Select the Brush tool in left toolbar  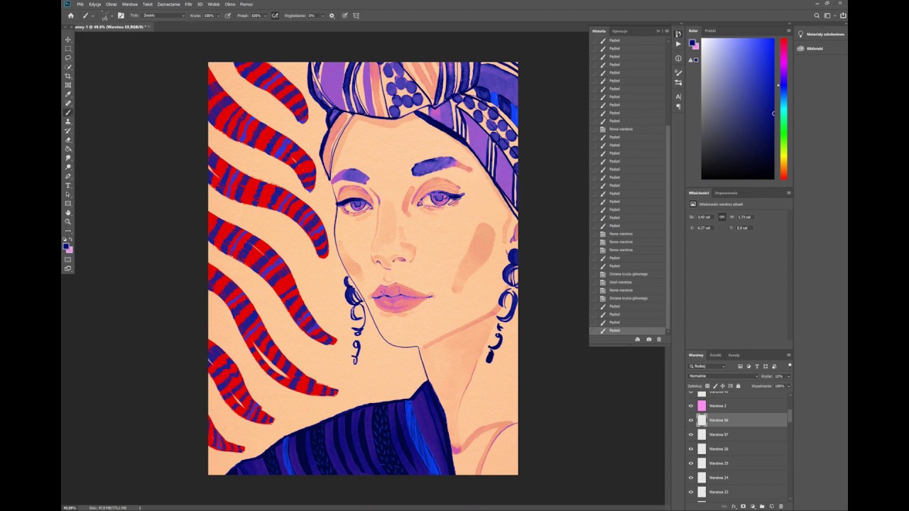tap(68, 113)
